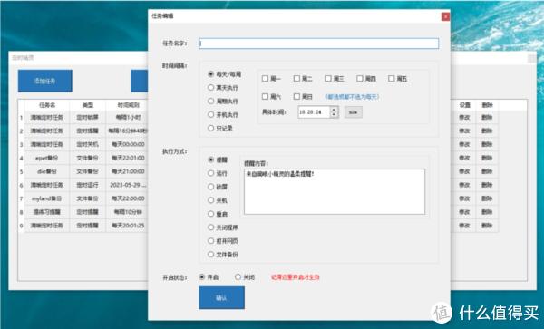This screenshot has height=329, width=544.
Task: Click the now button beside the time field
Action: coord(354,112)
